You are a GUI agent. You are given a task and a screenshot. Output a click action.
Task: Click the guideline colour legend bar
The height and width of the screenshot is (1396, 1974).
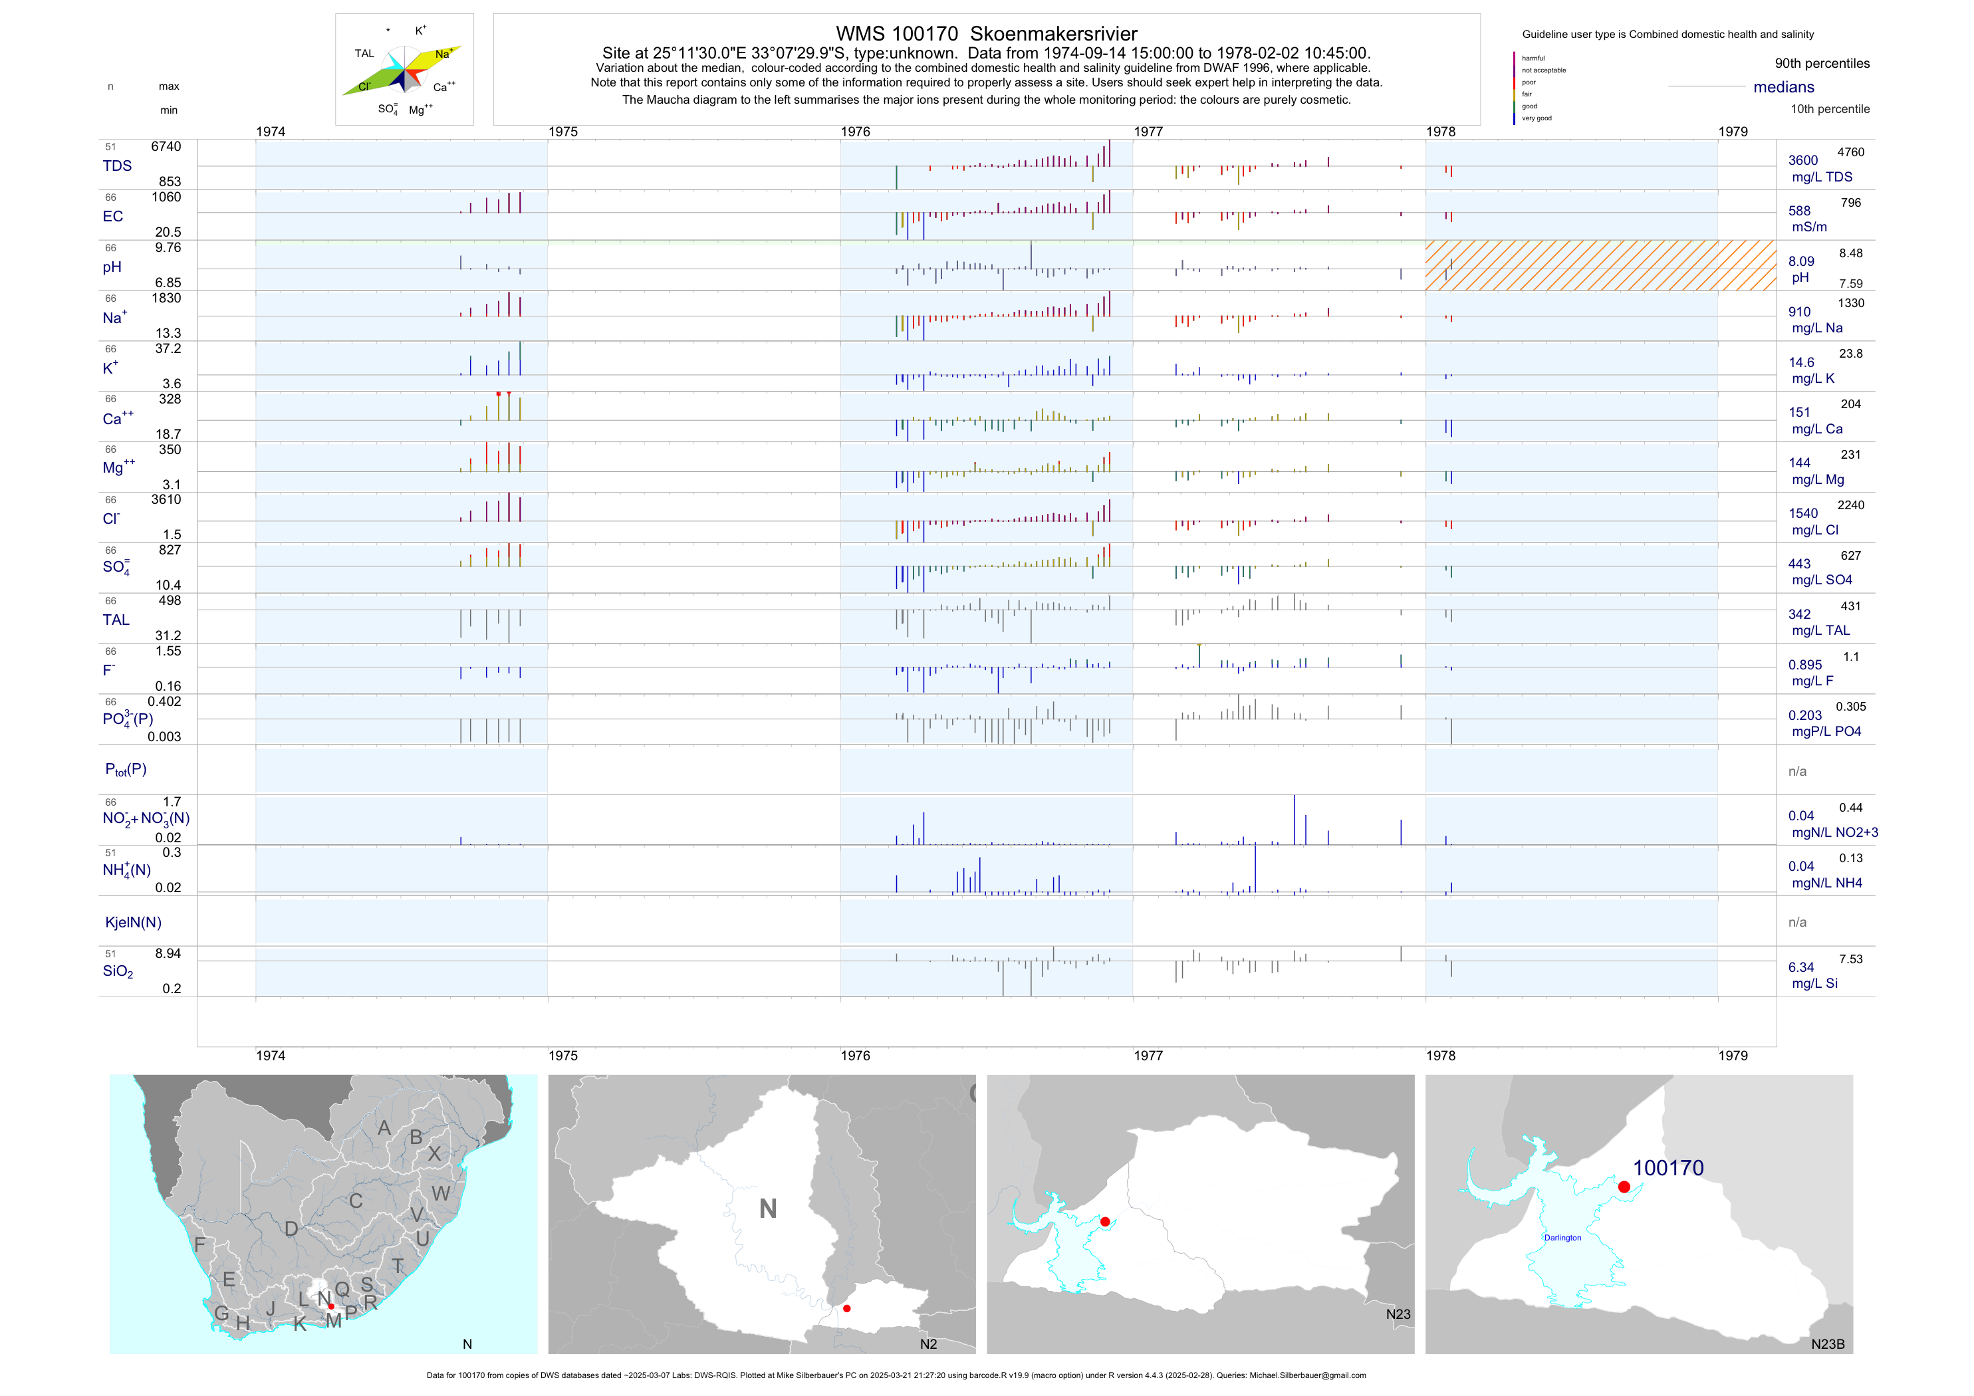coord(1514,88)
